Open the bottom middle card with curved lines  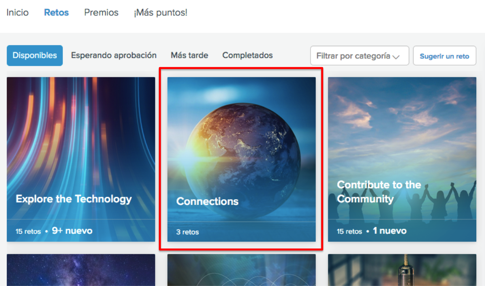click(241, 270)
